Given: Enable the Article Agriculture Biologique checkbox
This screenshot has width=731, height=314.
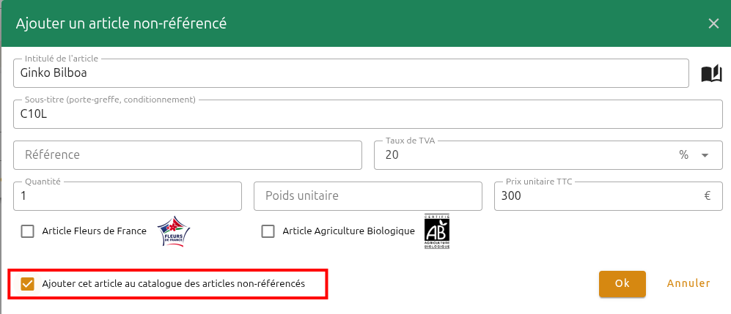Looking at the screenshot, I should tap(268, 231).
